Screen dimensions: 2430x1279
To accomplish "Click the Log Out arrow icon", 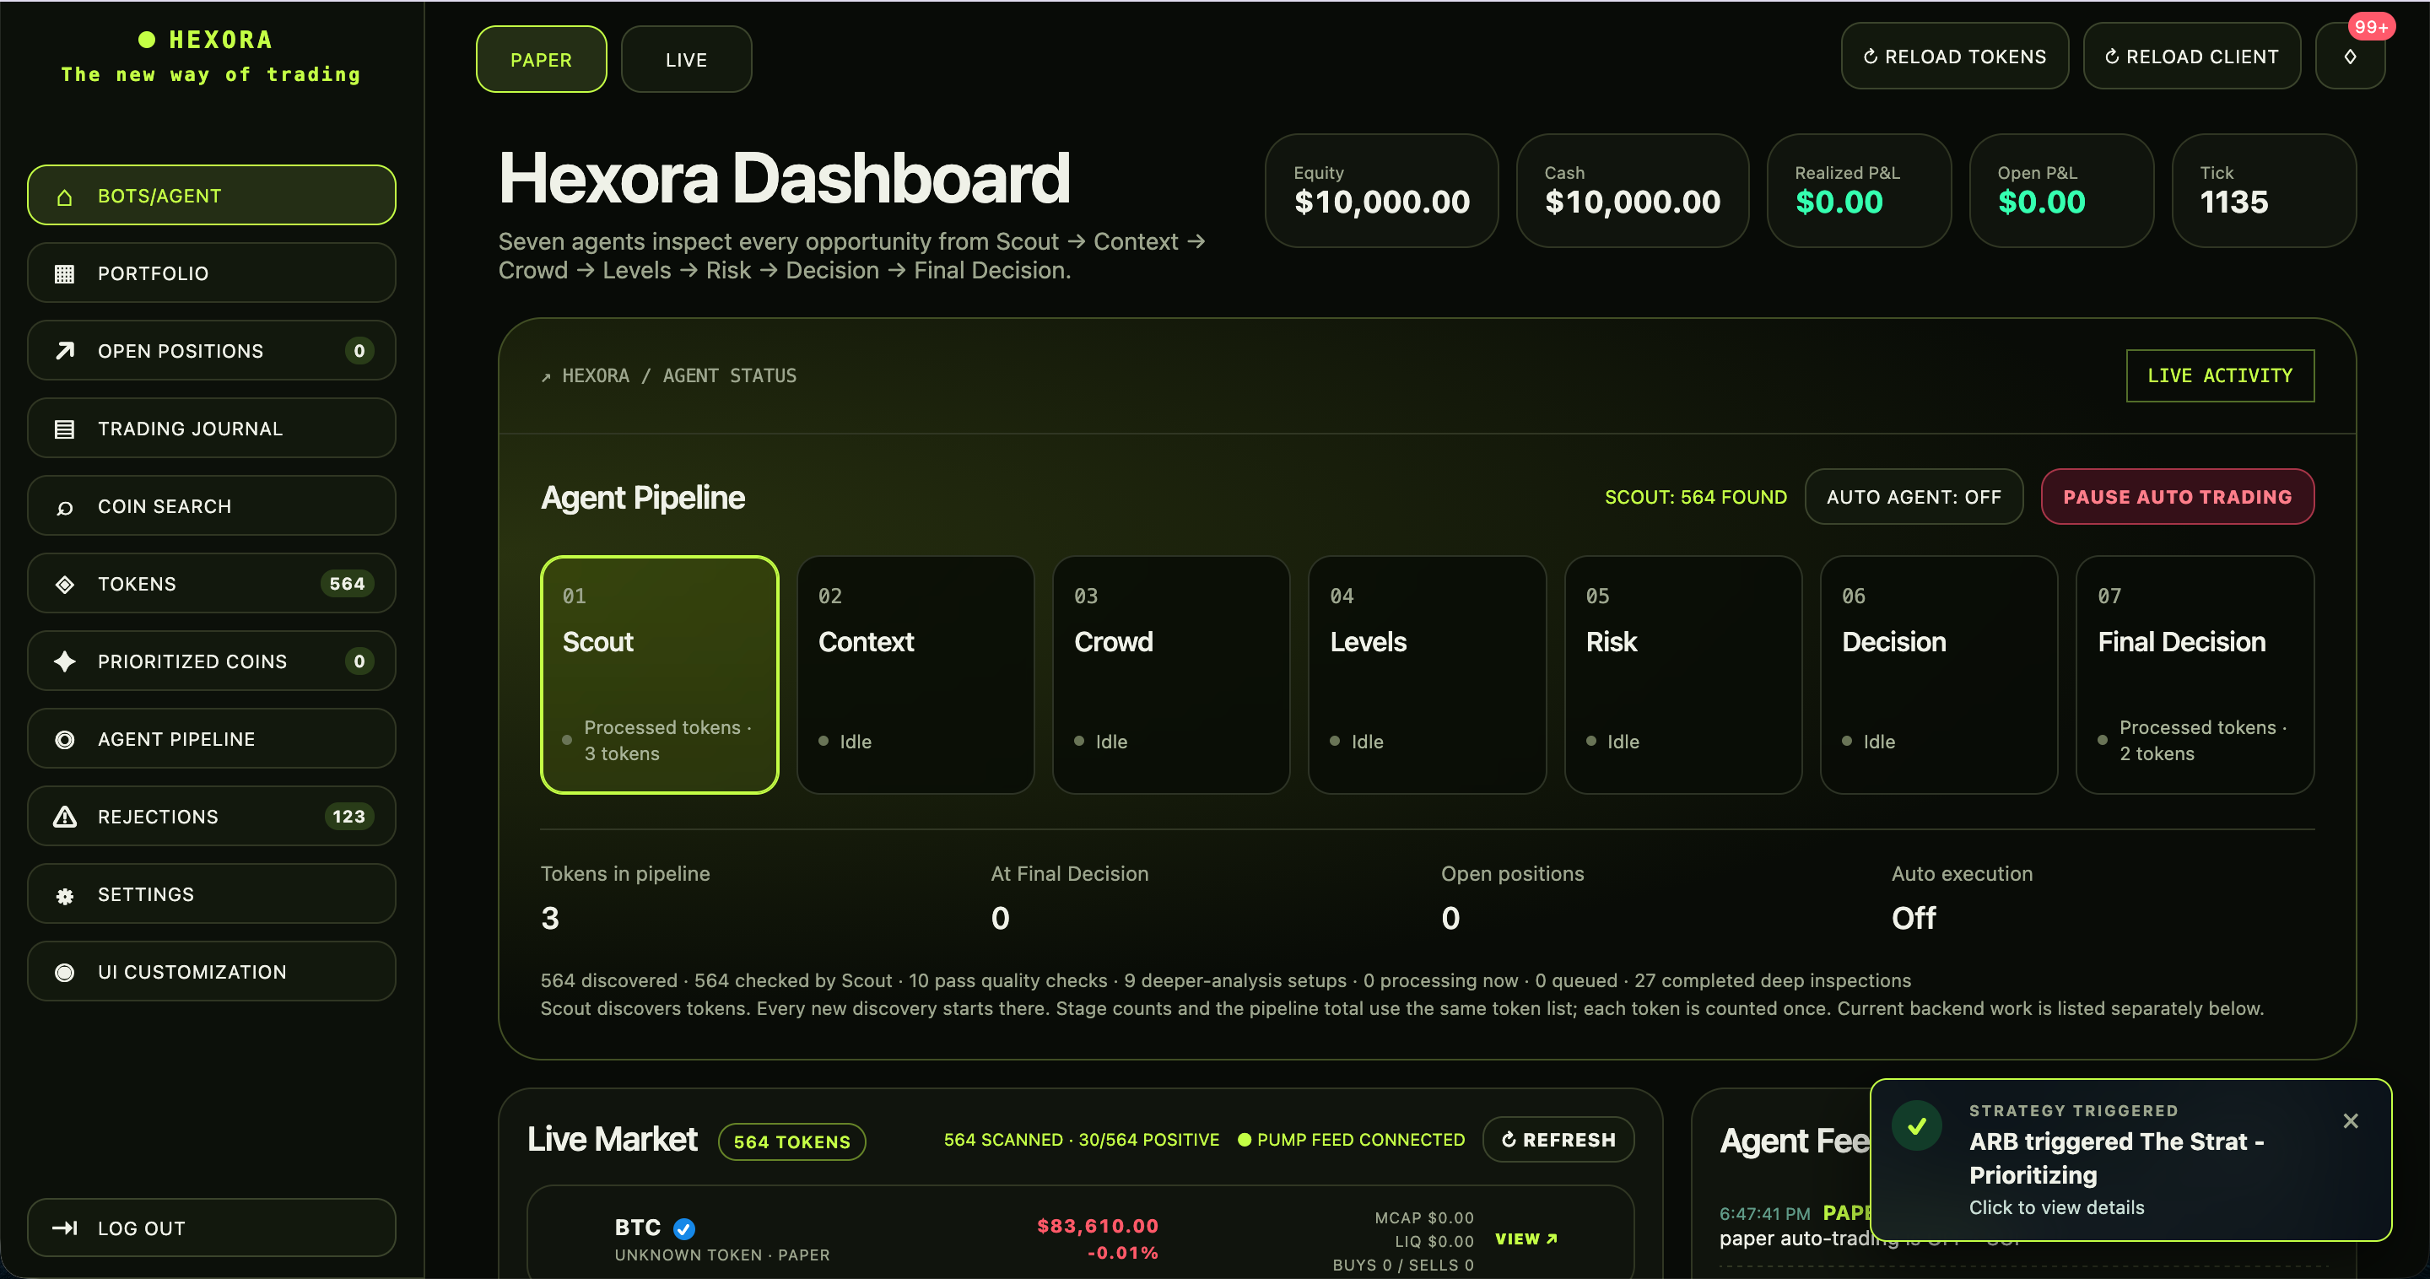I will 64,1228.
